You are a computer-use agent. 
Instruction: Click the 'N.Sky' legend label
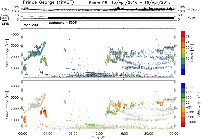tap(5, 9)
